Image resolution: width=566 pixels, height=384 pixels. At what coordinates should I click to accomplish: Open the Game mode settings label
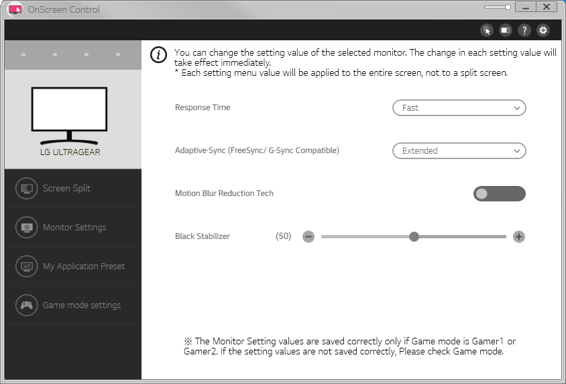coord(82,305)
